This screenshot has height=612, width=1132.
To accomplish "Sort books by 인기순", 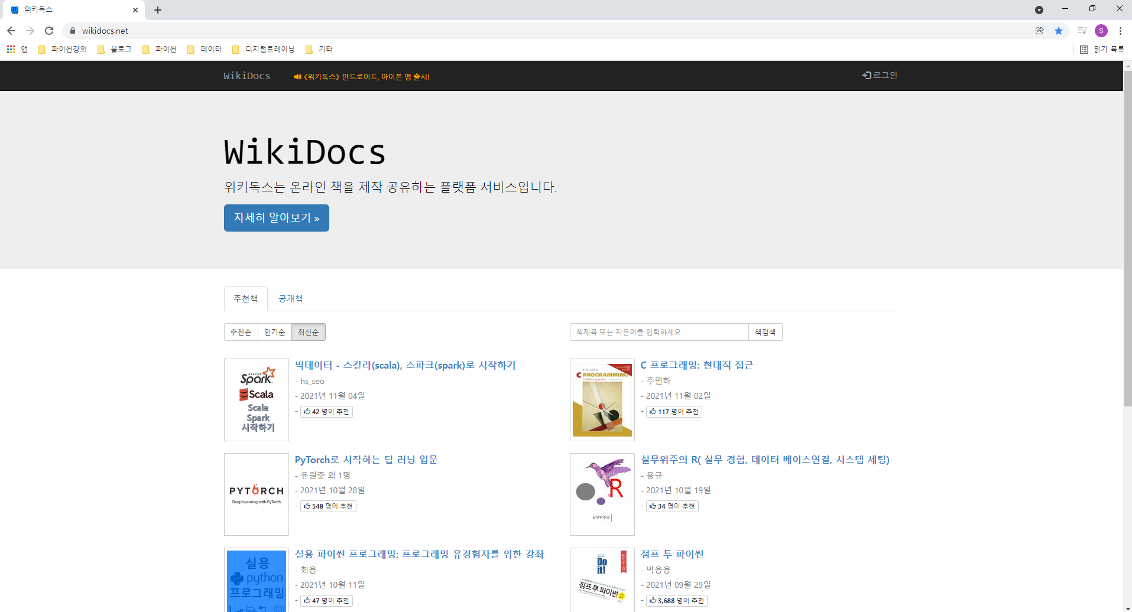I will point(274,332).
